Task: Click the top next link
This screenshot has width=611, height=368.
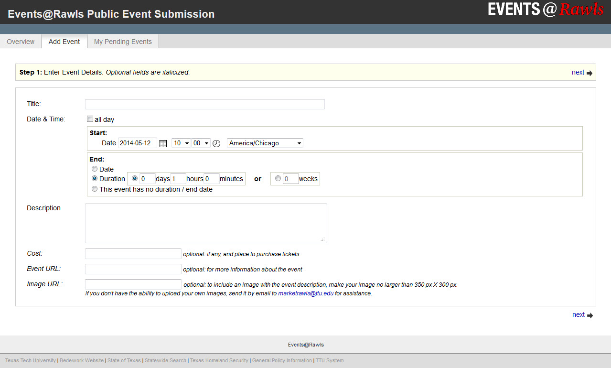Action: [x=578, y=72]
